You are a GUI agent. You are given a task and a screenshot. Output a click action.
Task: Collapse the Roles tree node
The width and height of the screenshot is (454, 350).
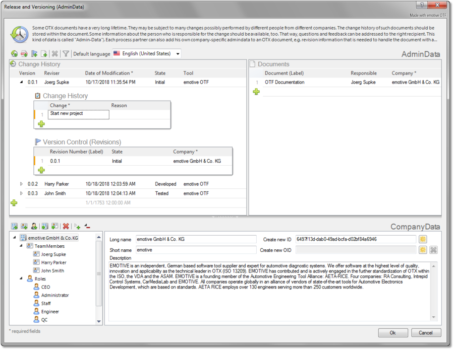point(22,278)
